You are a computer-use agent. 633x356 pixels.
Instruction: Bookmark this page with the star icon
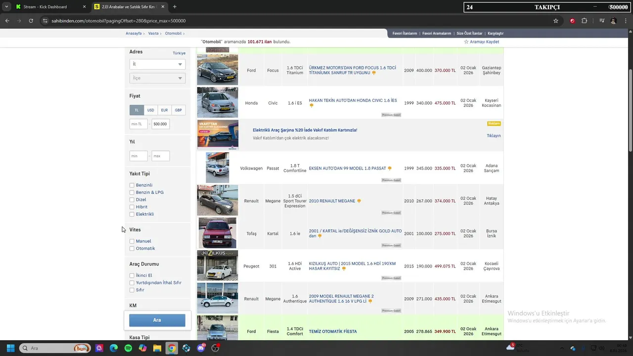[x=556, y=21]
